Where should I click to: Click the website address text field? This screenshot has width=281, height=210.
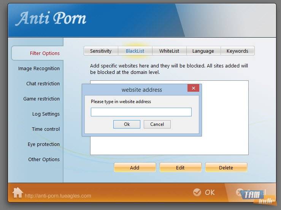(x=141, y=112)
